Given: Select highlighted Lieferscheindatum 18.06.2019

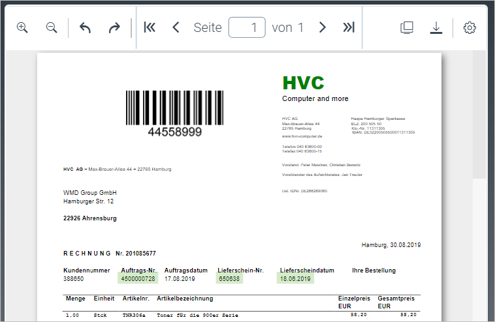Looking at the screenshot, I should point(295,278).
